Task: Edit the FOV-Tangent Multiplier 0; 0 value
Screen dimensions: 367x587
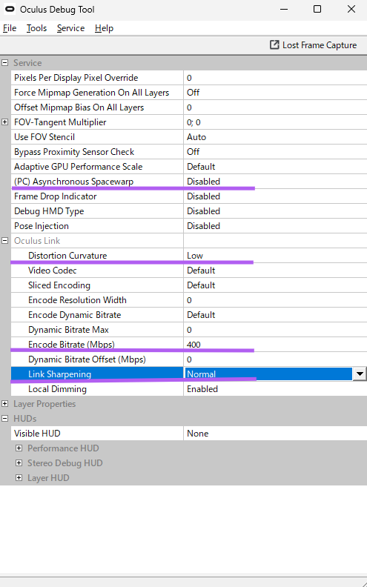Action: click(275, 122)
